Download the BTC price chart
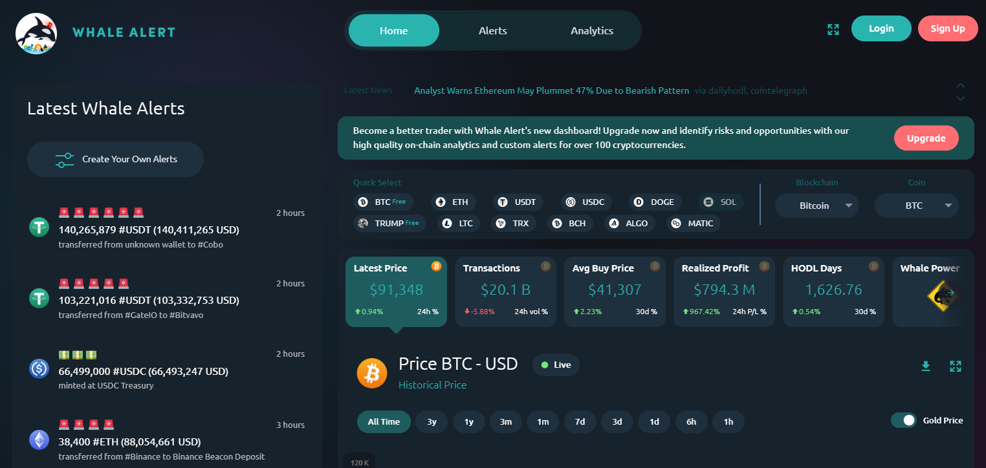 click(926, 367)
